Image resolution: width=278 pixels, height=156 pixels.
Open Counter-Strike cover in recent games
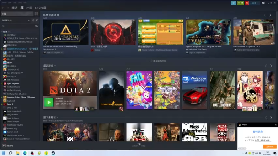click(112, 90)
